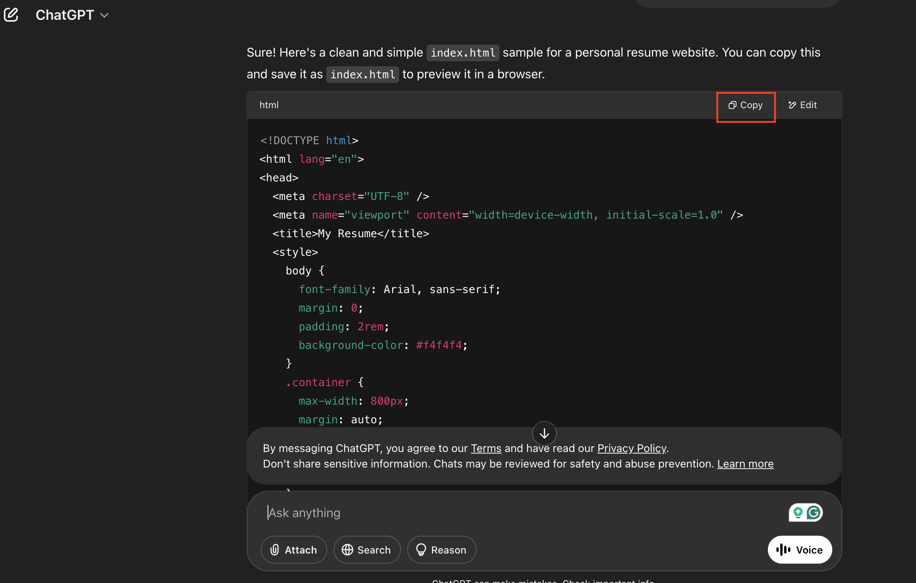
Task: Click the html language label
Action: coord(269,105)
